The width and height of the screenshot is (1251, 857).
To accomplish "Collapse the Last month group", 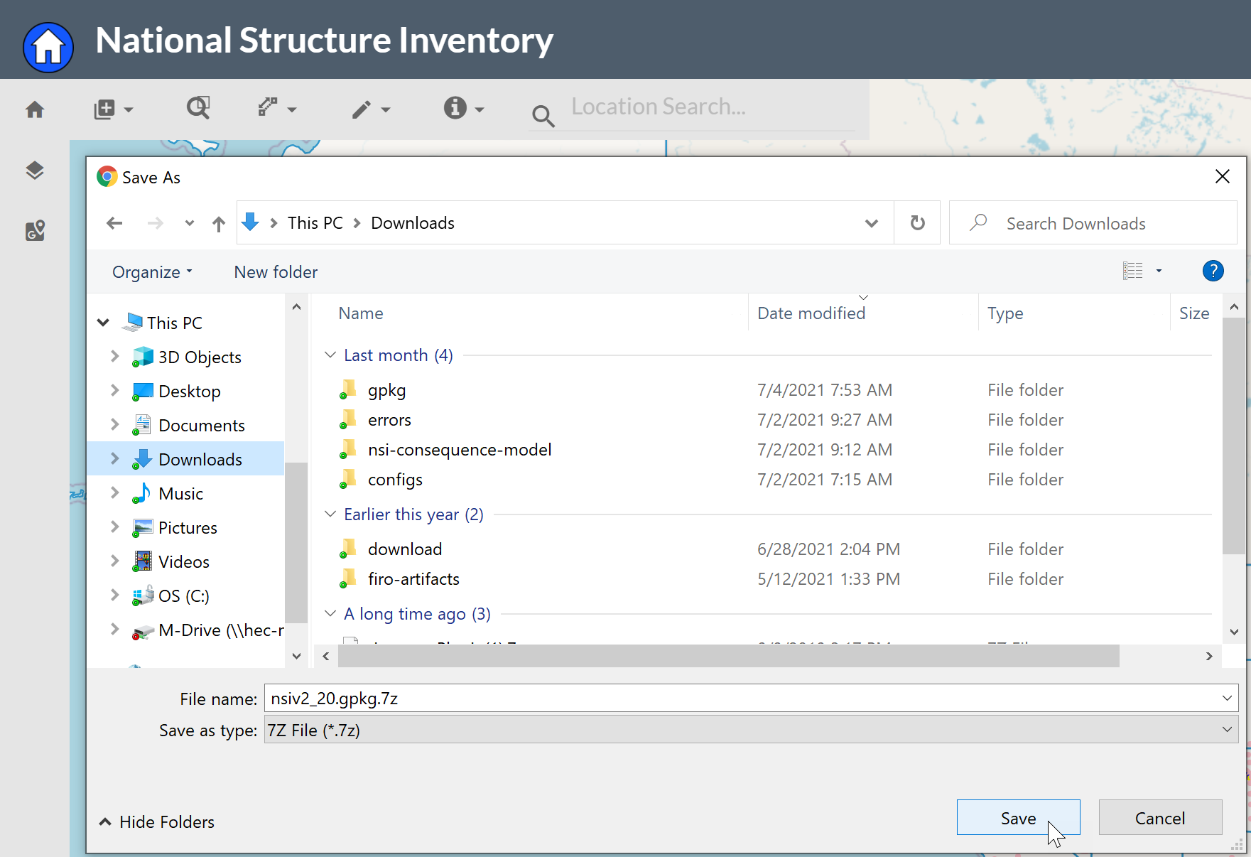I will coord(330,355).
